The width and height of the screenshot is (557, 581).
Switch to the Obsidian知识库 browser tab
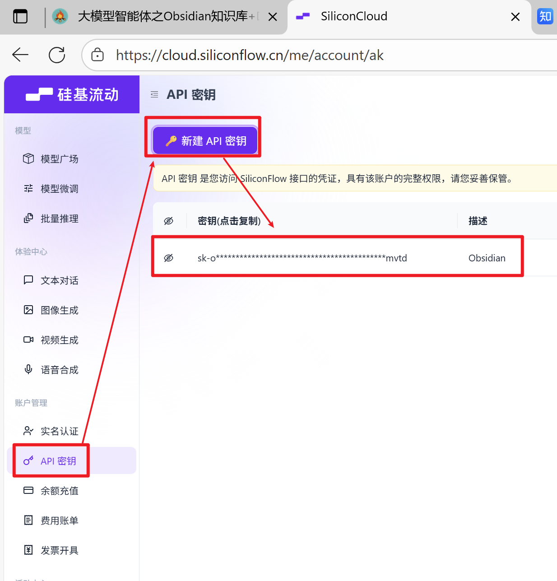[x=162, y=17]
